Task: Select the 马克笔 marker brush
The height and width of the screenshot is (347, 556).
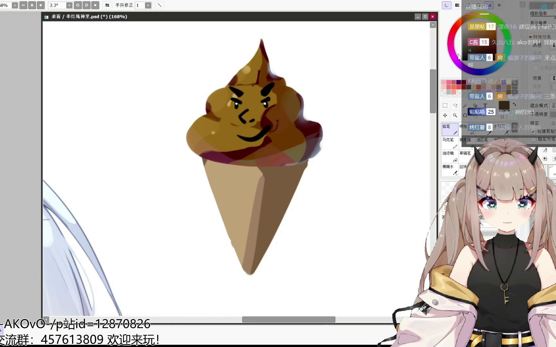Action: click(x=450, y=143)
